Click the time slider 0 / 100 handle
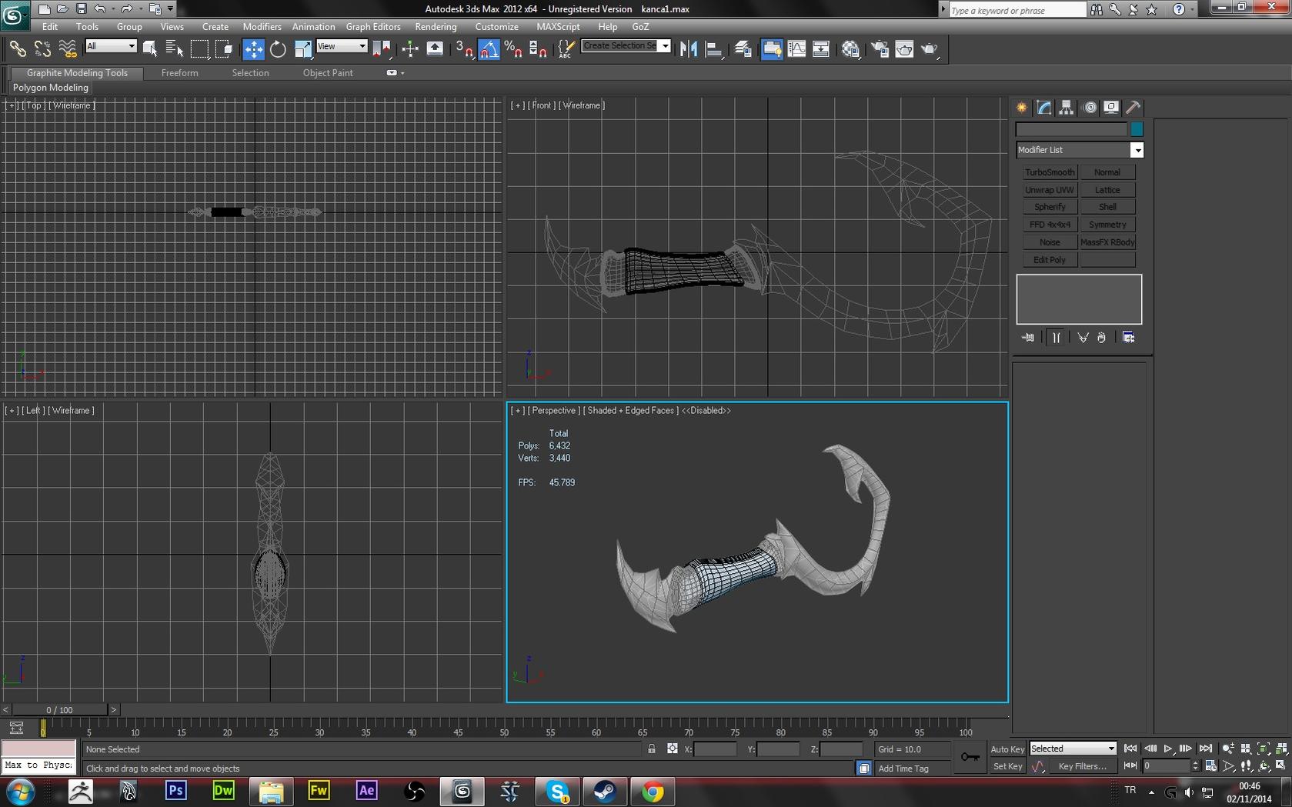This screenshot has width=1292, height=807. pyautogui.click(x=59, y=710)
